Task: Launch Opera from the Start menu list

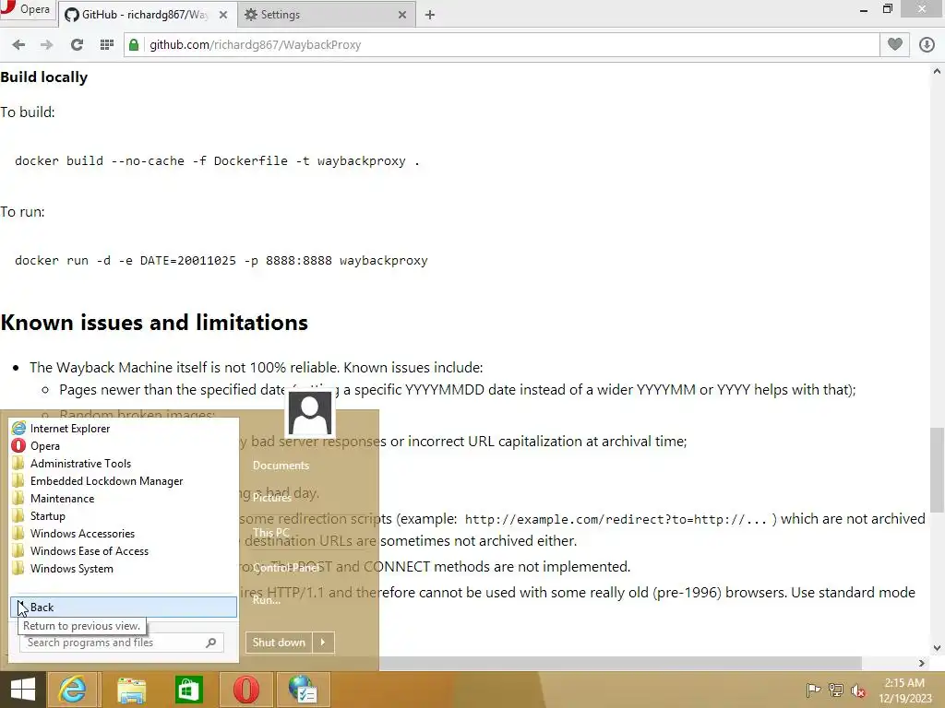Action: [x=123, y=445]
